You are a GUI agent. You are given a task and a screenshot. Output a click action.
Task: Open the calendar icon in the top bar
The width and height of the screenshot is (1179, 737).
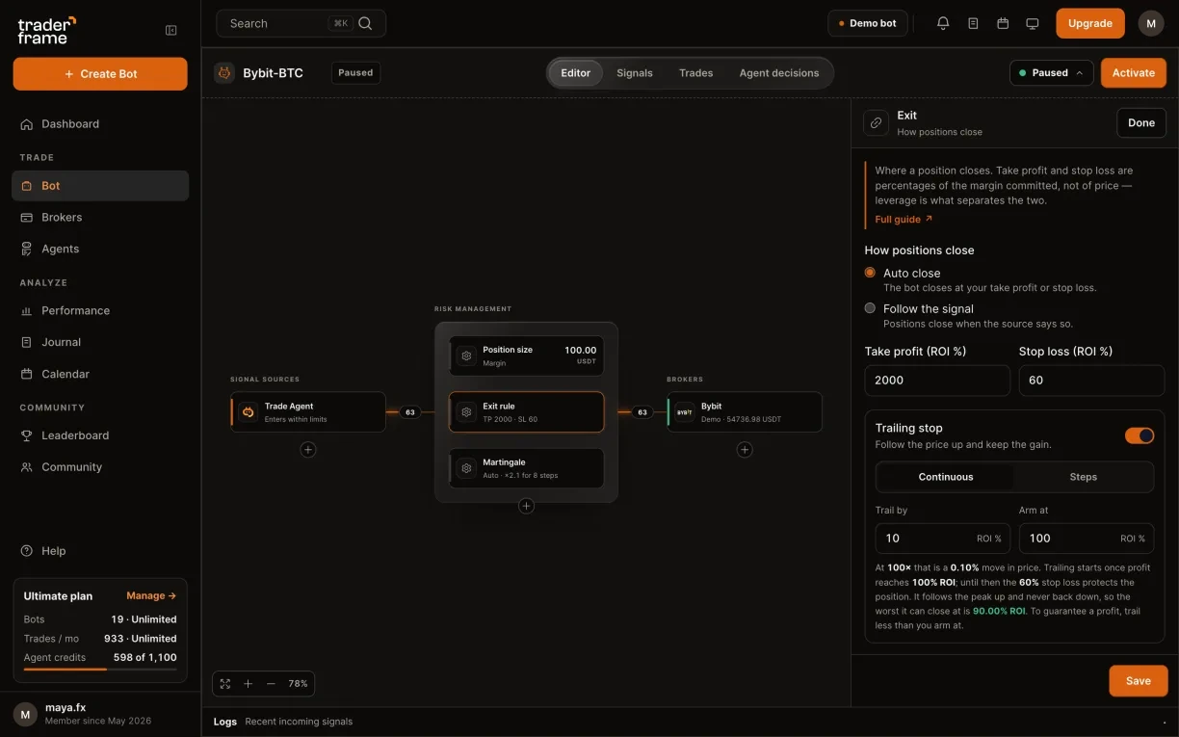tap(1003, 23)
